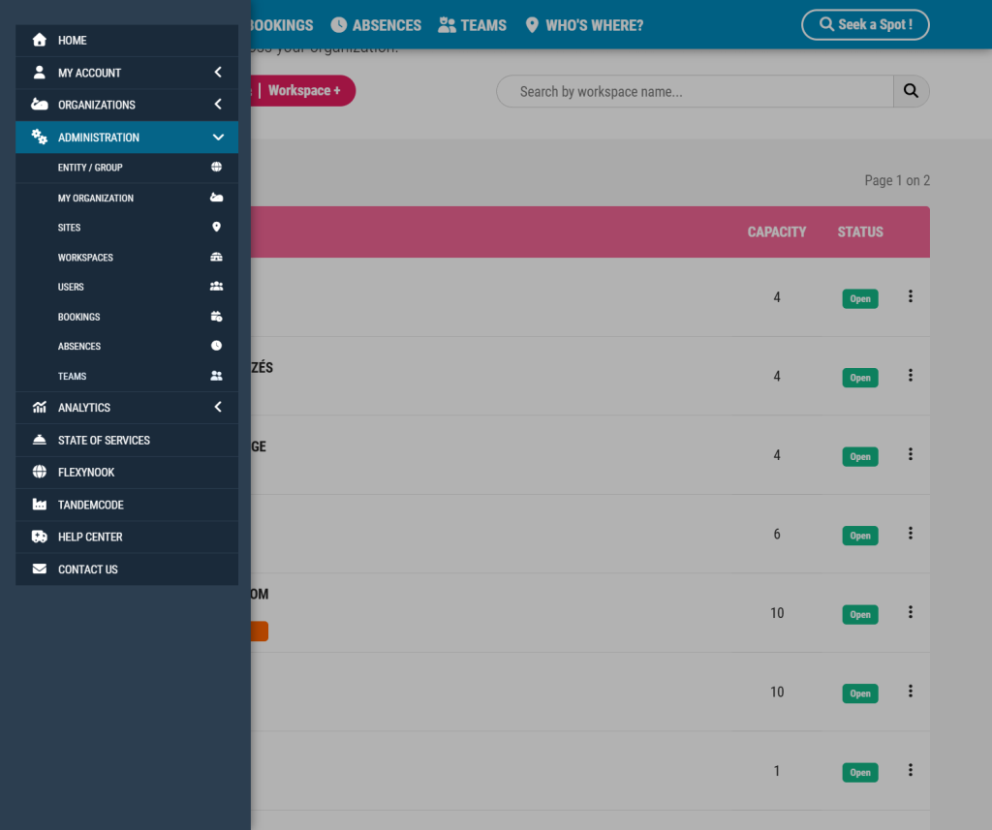Image resolution: width=992 pixels, height=830 pixels.
Task: Open options menu for first capacity 4 row
Action: [911, 296]
